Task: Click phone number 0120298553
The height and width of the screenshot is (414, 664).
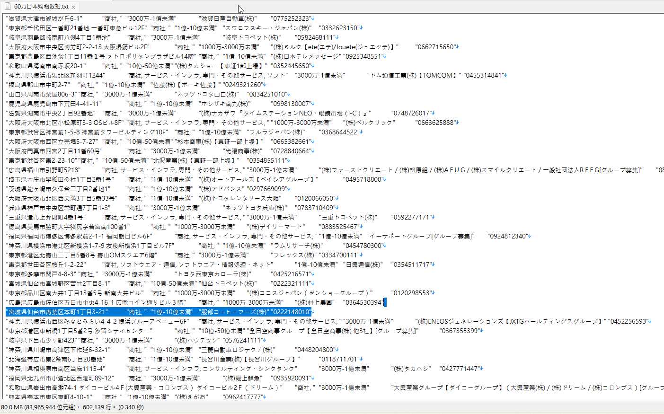Action: (411, 293)
